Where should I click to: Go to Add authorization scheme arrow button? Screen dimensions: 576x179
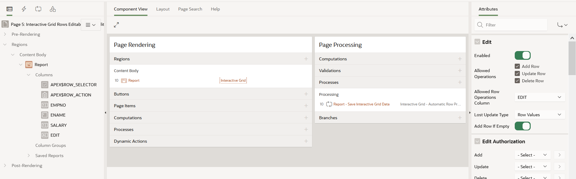(559, 155)
